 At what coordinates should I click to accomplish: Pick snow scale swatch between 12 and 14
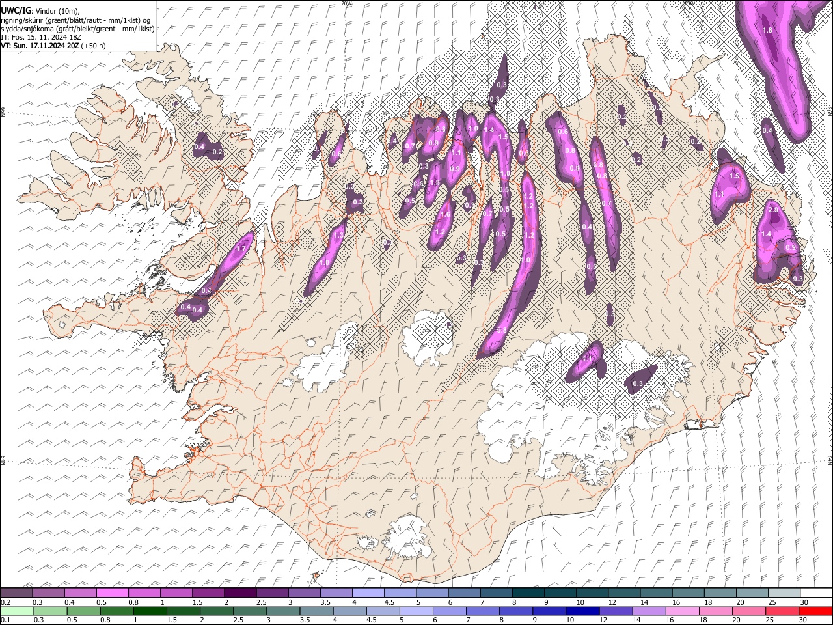(623, 592)
